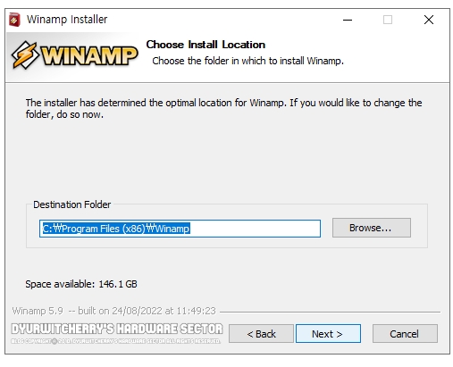The width and height of the screenshot is (453, 367).
Task: Click the "Winamp Installer" window title text
Action: coord(67,20)
